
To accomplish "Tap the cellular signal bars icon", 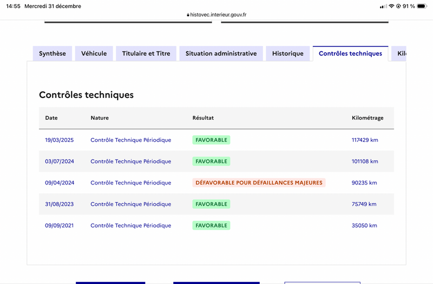I will click(x=383, y=6).
